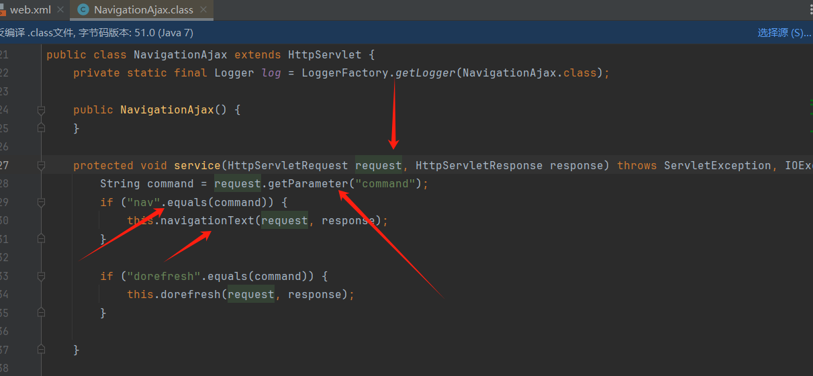Screen dimensions: 813x376
Task: Collapse the service method fold marker
Action: (x=42, y=166)
